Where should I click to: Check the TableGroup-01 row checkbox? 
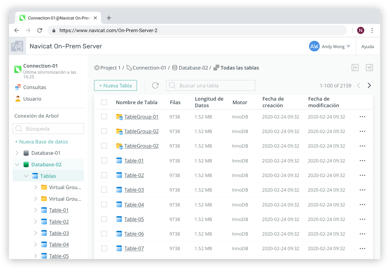point(104,117)
